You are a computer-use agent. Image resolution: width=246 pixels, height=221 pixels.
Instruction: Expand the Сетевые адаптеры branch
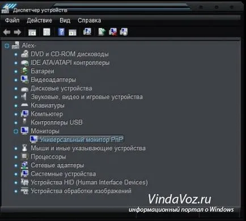click(x=16, y=165)
